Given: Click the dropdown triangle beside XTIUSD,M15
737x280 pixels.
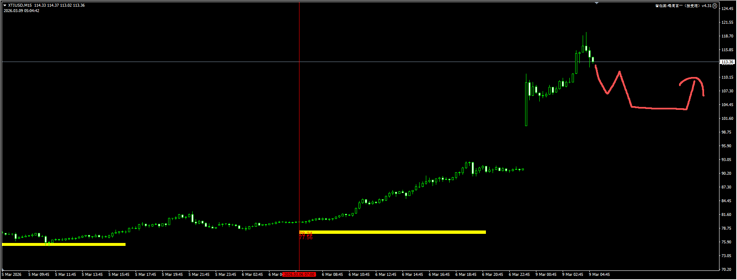Looking at the screenshot, I should click(5, 5).
